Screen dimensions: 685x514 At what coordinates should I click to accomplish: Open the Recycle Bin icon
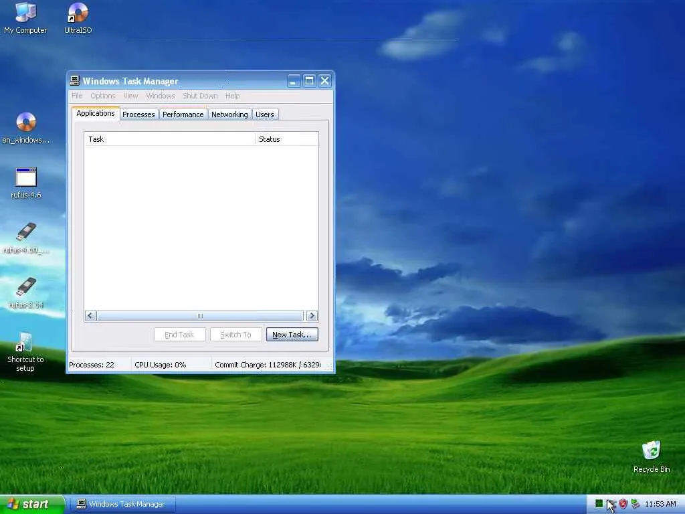(x=652, y=457)
